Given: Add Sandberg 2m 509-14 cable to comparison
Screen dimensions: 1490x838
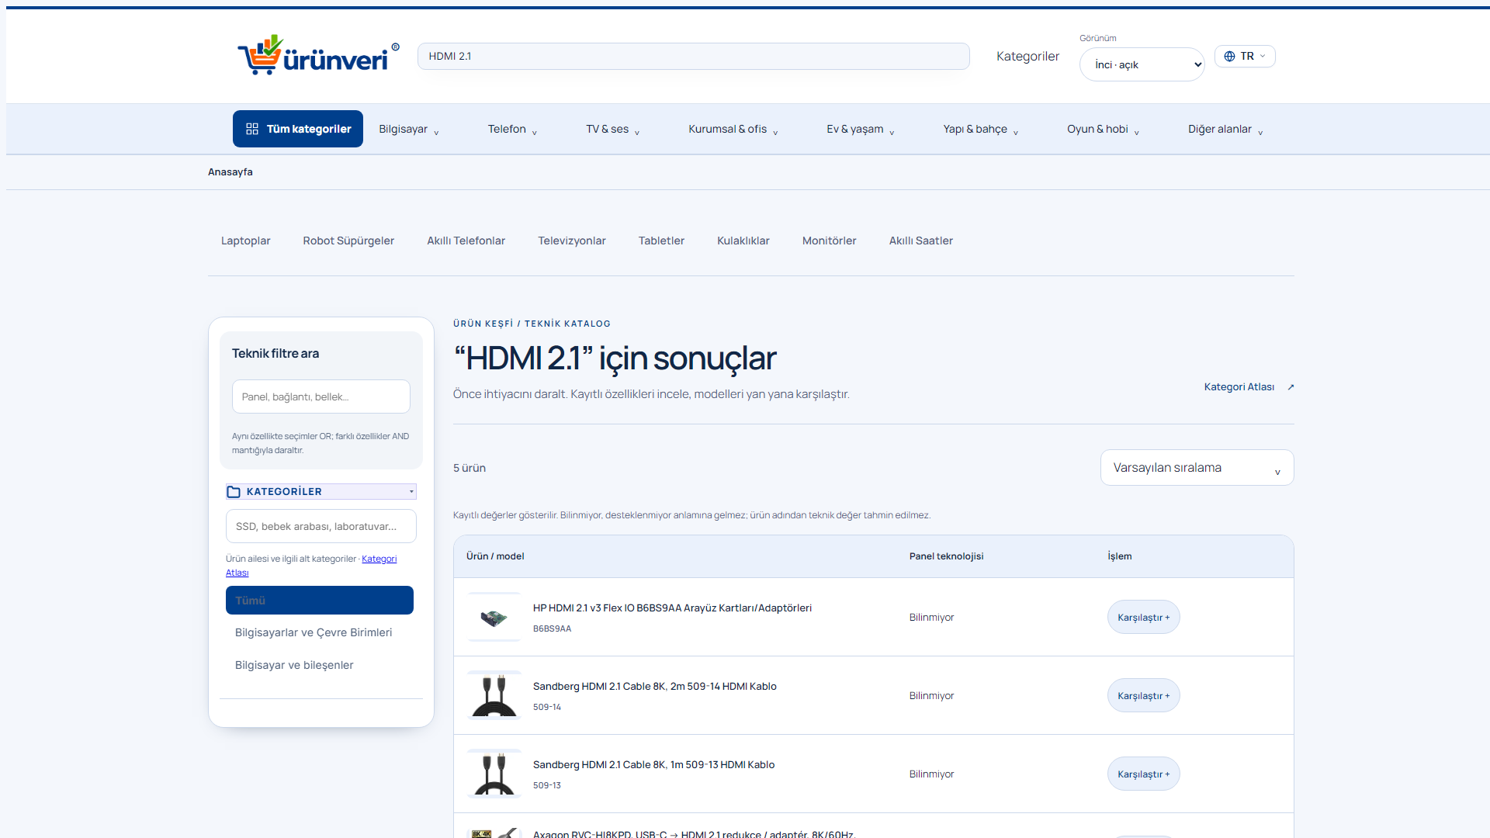Looking at the screenshot, I should click(1143, 695).
